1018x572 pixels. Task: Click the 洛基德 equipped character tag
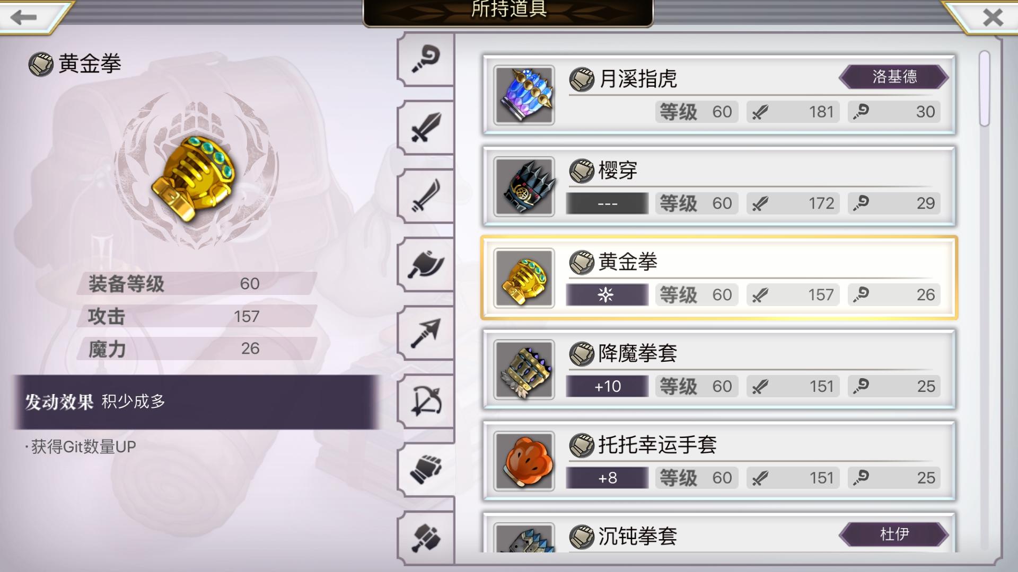pyautogui.click(x=894, y=77)
